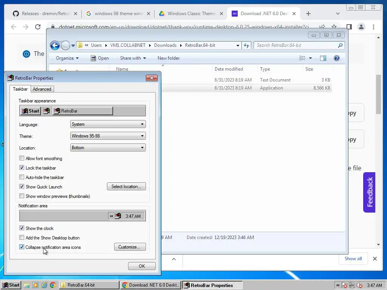Screen dimensions: 387x290
Task: Click the web page vertical scrollbar thumb
Action: (378, 94)
